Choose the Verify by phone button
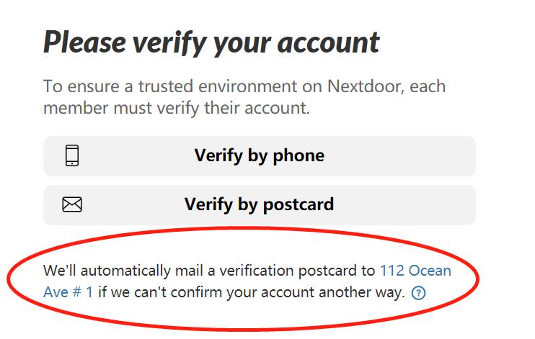The height and width of the screenshot is (339, 535). click(260, 155)
